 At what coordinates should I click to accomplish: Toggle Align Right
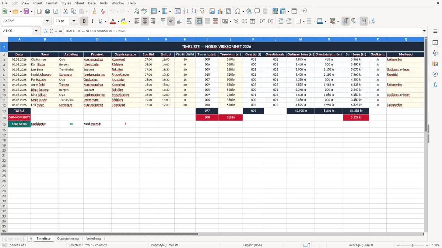153,21
